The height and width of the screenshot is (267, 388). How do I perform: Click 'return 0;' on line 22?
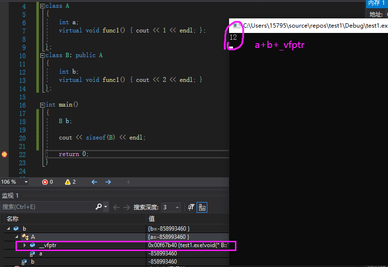point(74,154)
